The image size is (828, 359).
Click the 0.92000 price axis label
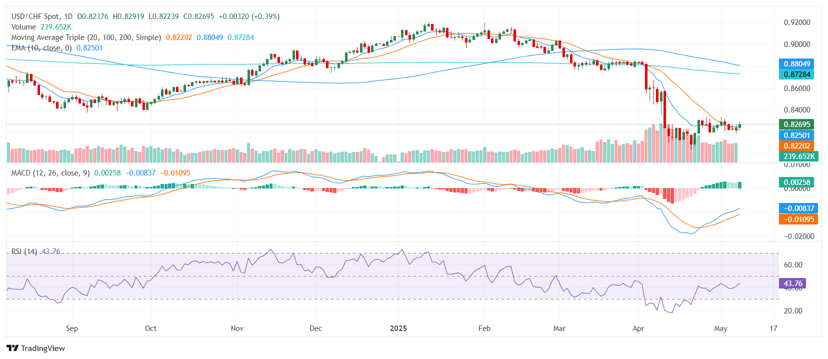pyautogui.click(x=796, y=22)
